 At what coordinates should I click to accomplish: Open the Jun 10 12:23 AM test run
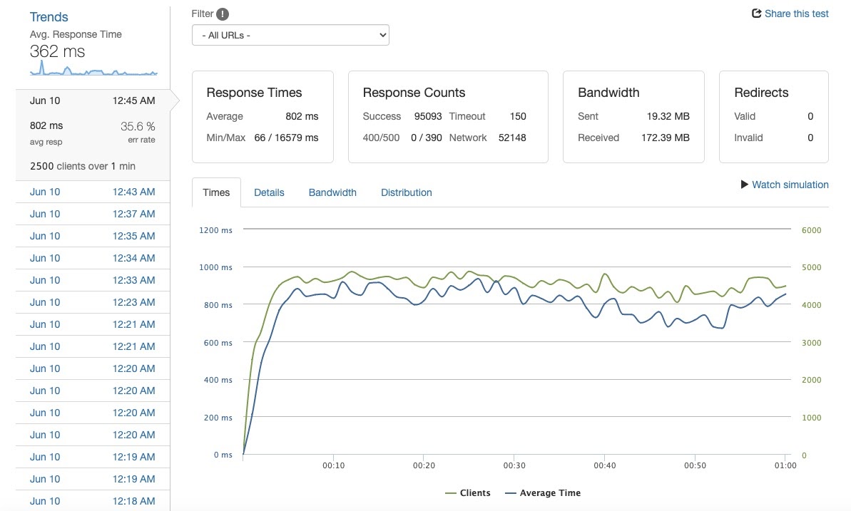point(93,302)
